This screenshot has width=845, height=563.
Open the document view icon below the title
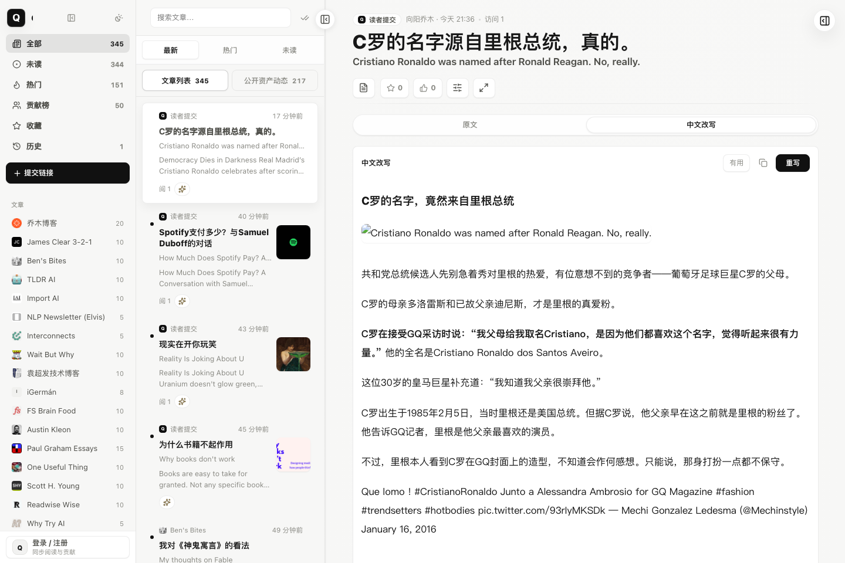[364, 88]
